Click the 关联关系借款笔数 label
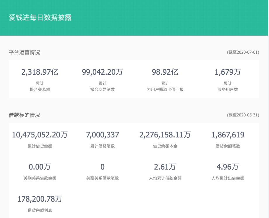The height and width of the screenshot is (218, 269). coord(103,178)
